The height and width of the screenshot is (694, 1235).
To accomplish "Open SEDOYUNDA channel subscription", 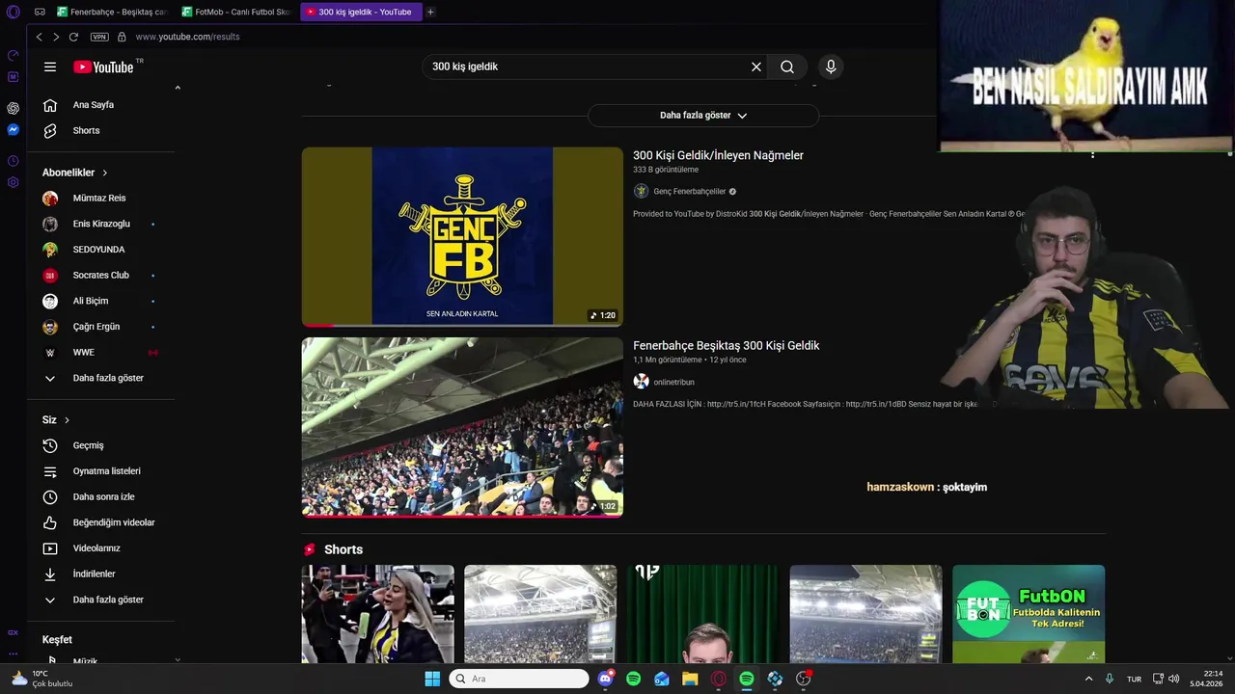I will 98,250.
